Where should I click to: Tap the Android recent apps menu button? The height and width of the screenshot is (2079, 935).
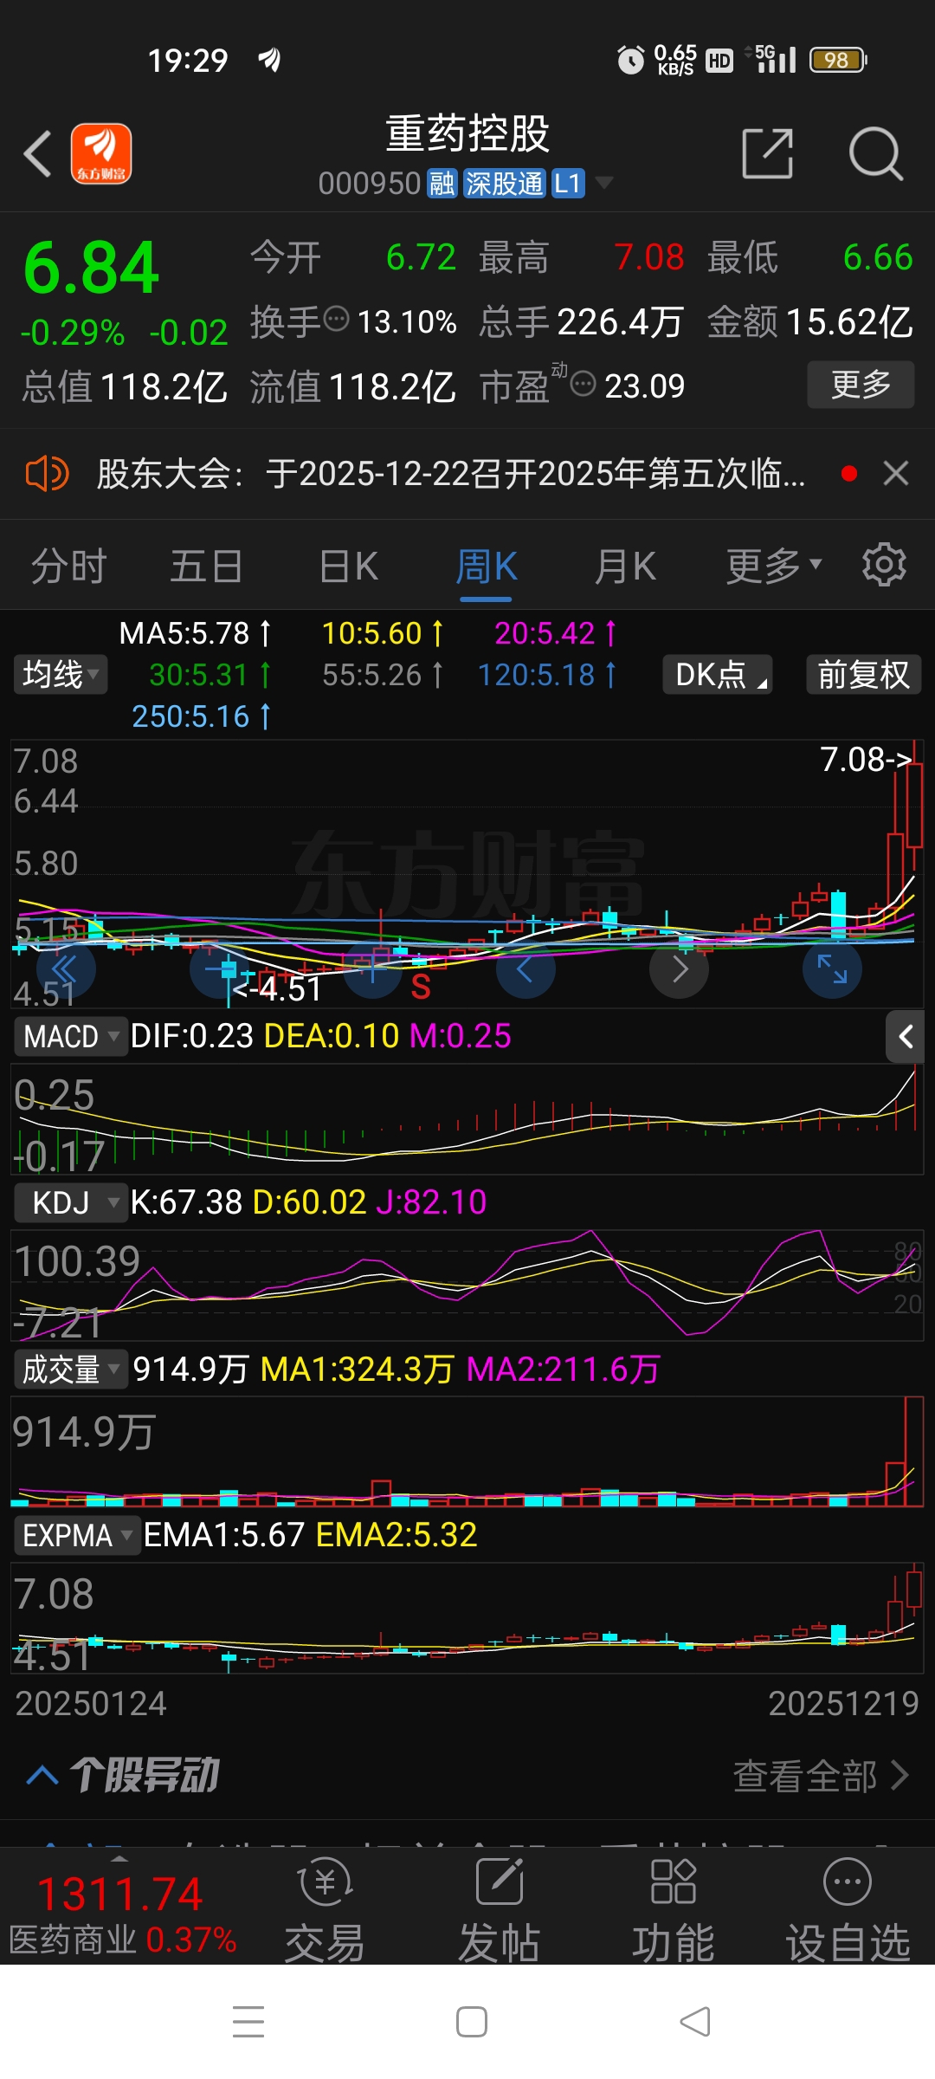248,2022
